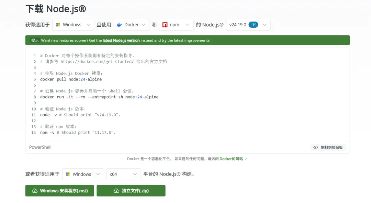This screenshot has height=203, width=371.
Task: Click external link arrow after Docker的网站
Action: pyautogui.click(x=246, y=159)
